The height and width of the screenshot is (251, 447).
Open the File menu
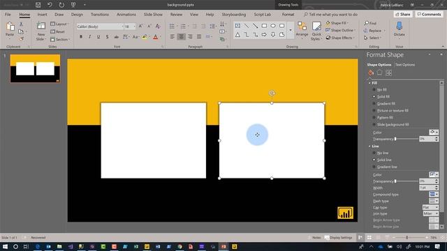[x=8, y=14]
